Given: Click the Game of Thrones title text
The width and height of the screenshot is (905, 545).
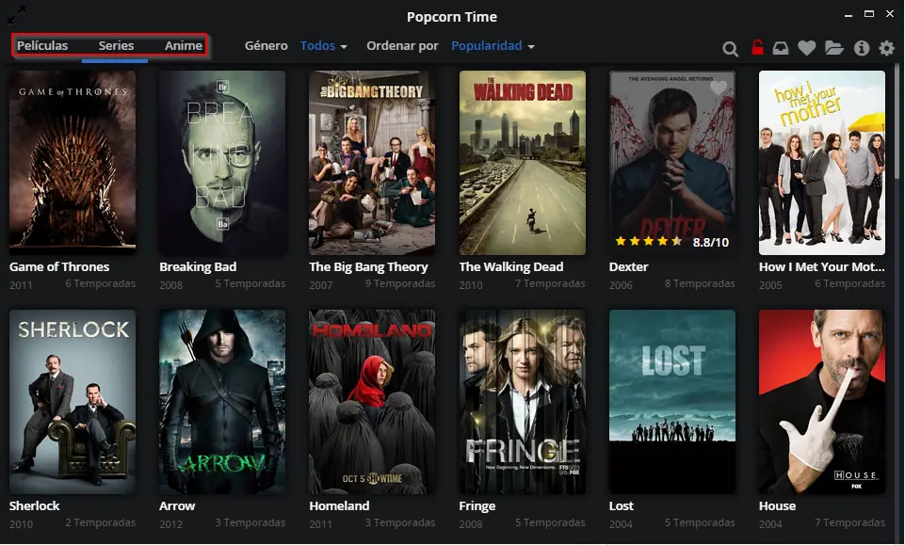Looking at the screenshot, I should tap(59, 267).
